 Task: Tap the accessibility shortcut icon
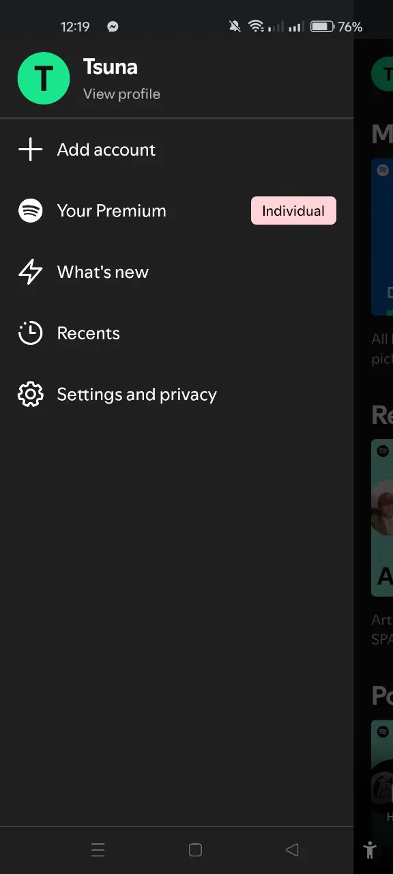[x=370, y=850]
